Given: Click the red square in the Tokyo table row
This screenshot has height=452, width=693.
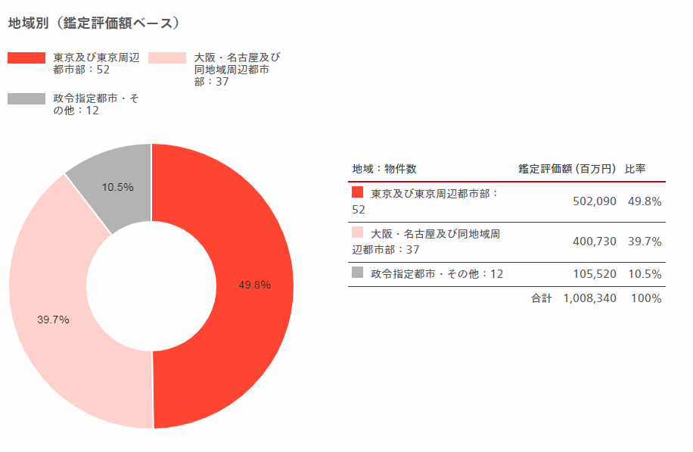Looking at the screenshot, I should (357, 192).
